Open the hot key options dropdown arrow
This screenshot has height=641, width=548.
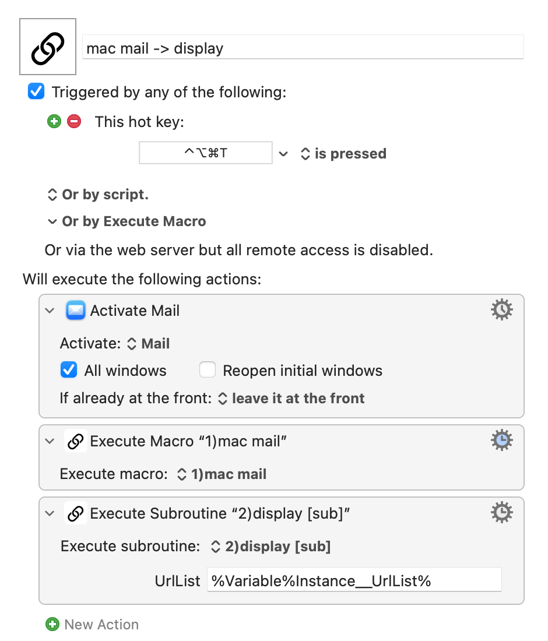(x=283, y=154)
